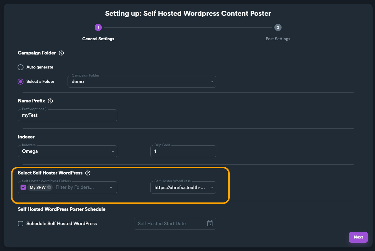Click the Select Self Hoster WordPress help icon

88,173
